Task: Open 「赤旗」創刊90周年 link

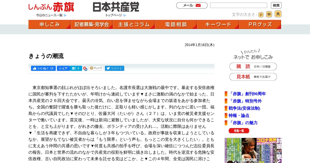Action: coord(247,94)
